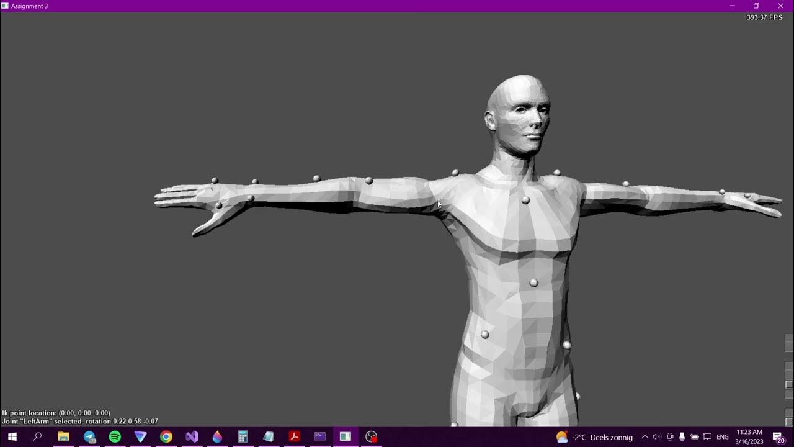Open Spotify from the taskbar
The image size is (794, 447).
tap(115, 436)
